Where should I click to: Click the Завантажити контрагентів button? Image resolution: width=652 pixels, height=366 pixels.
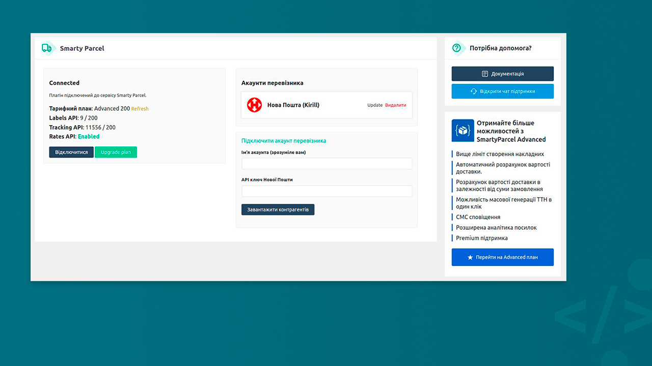coord(278,209)
